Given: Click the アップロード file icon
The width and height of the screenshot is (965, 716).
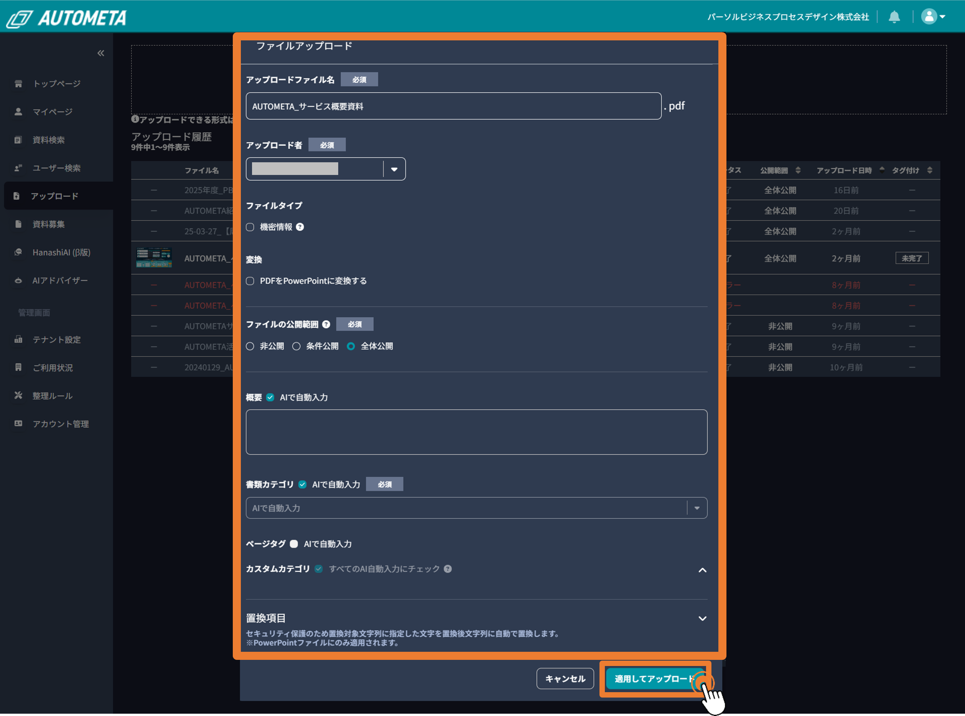Looking at the screenshot, I should tap(17, 196).
